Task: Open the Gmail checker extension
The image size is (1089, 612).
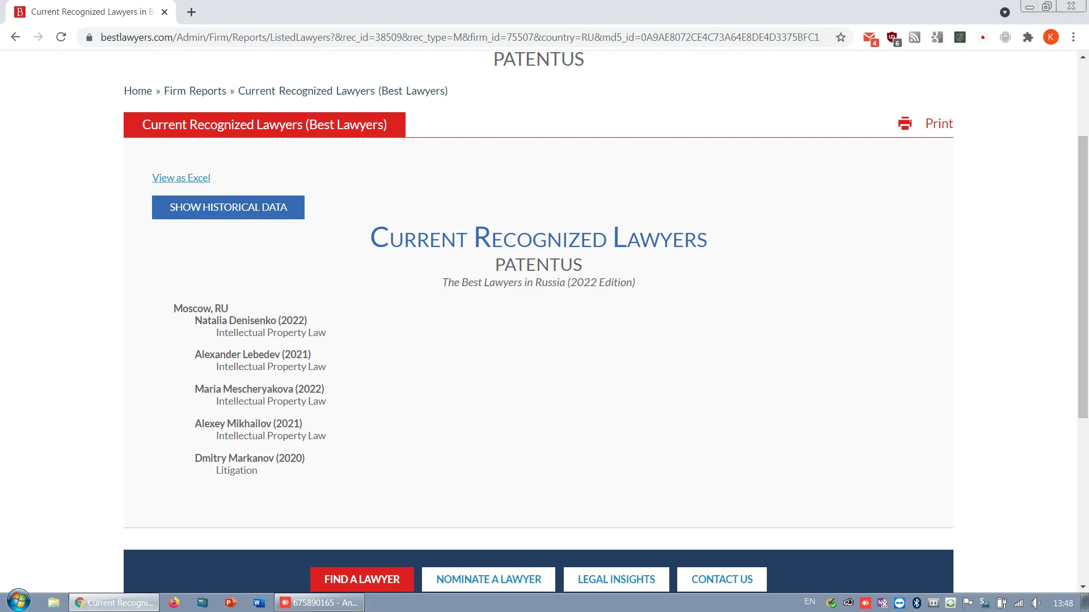Action: (x=869, y=37)
